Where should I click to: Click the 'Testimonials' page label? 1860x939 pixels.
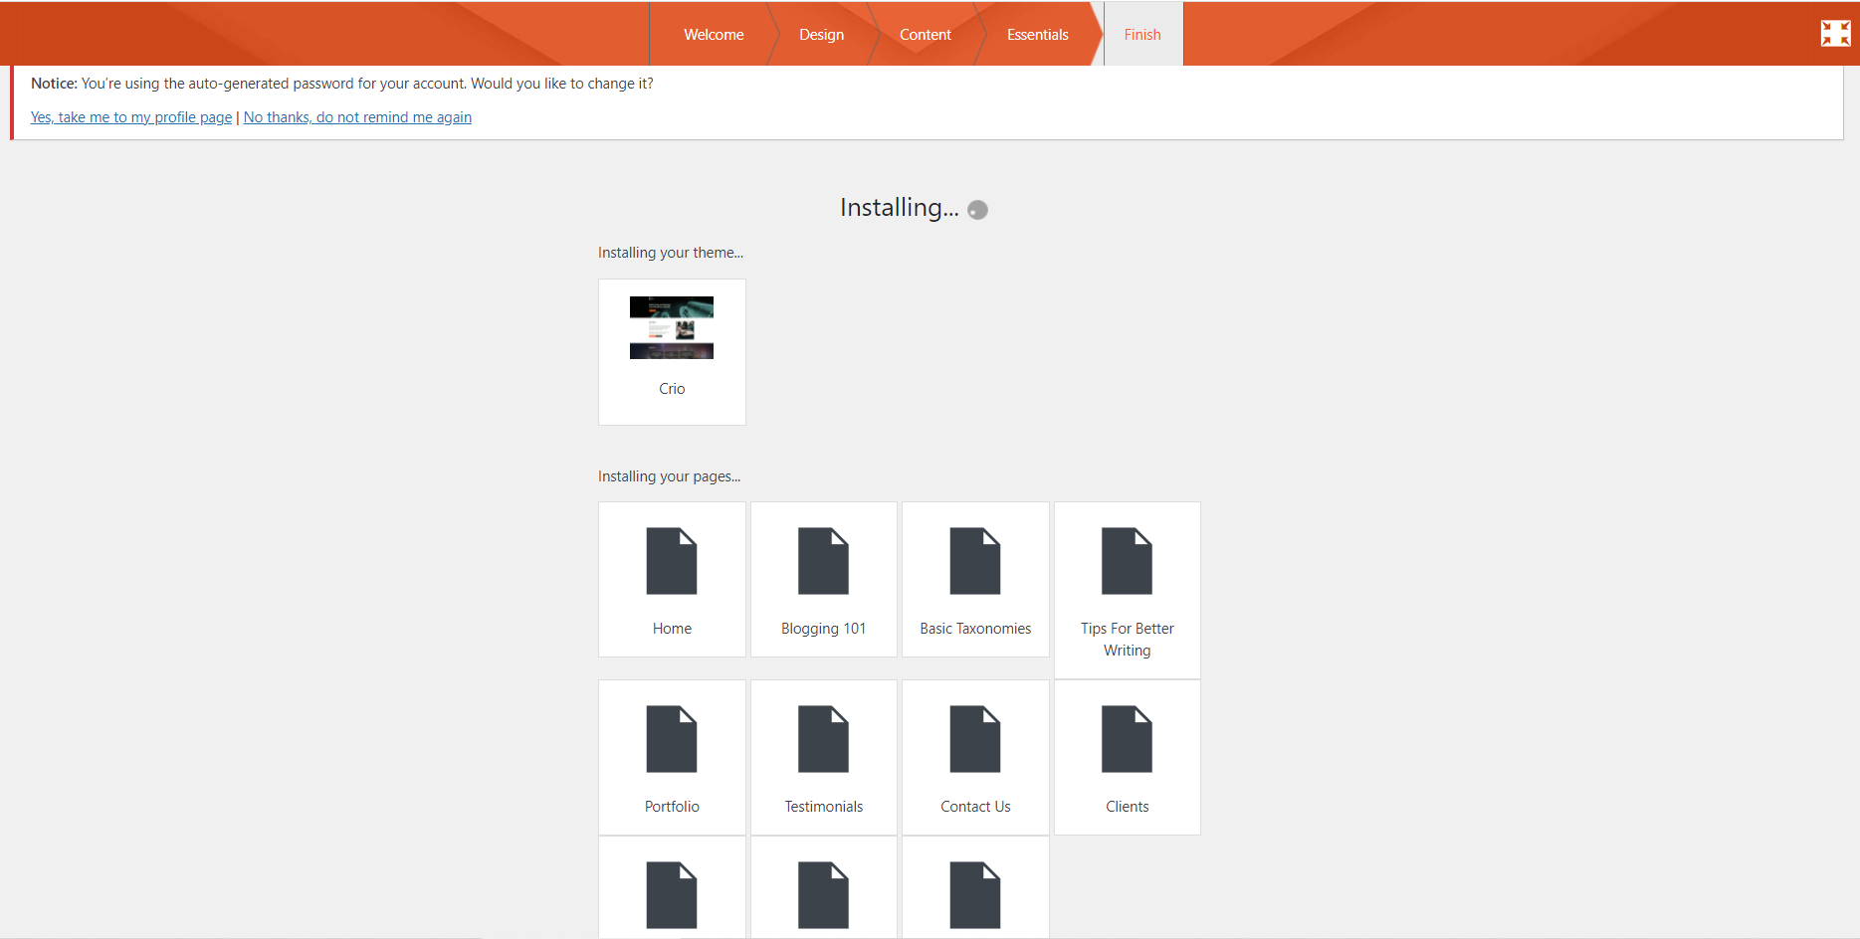click(x=823, y=807)
